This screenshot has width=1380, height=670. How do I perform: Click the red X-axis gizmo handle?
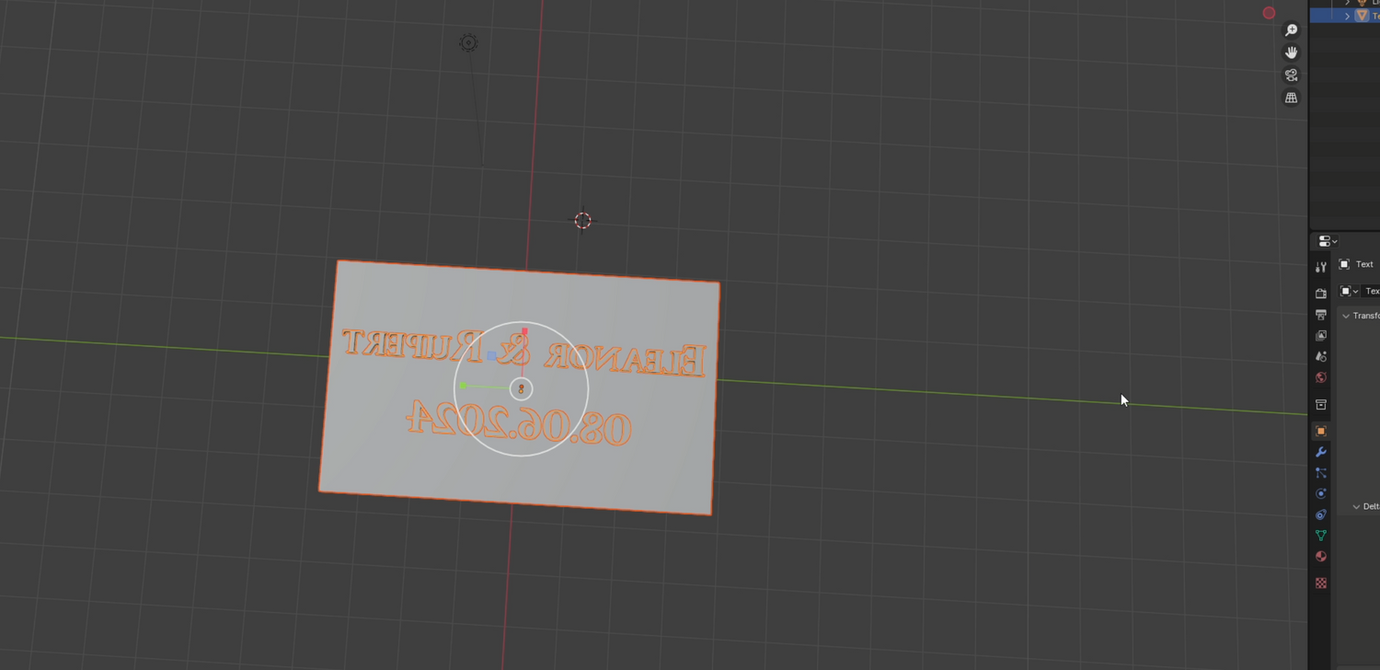click(524, 332)
